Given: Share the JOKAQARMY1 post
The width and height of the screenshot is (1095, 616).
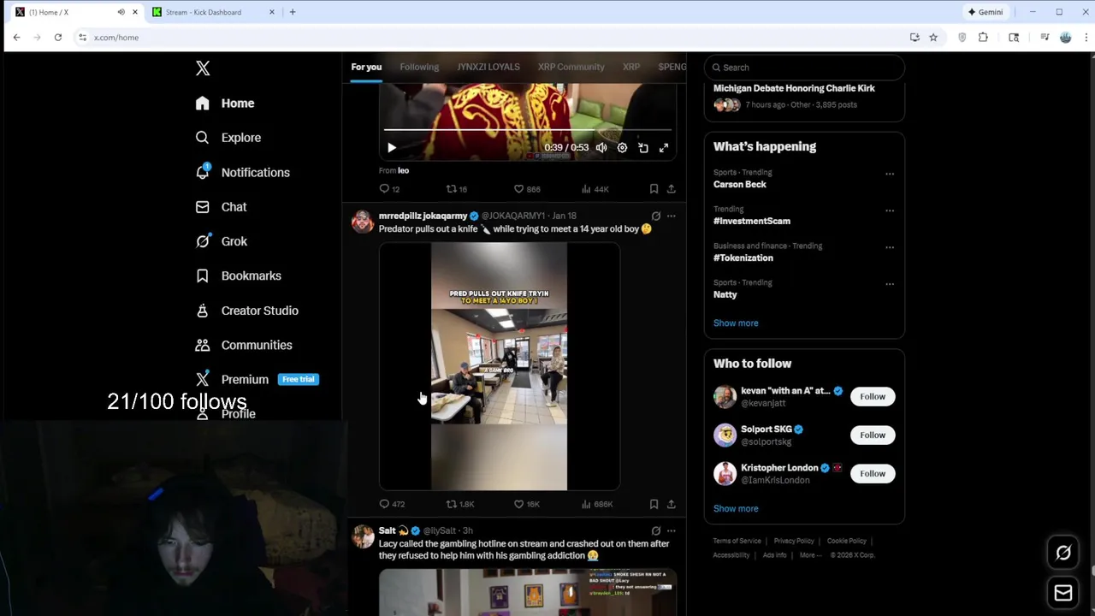Looking at the screenshot, I should click(x=672, y=504).
